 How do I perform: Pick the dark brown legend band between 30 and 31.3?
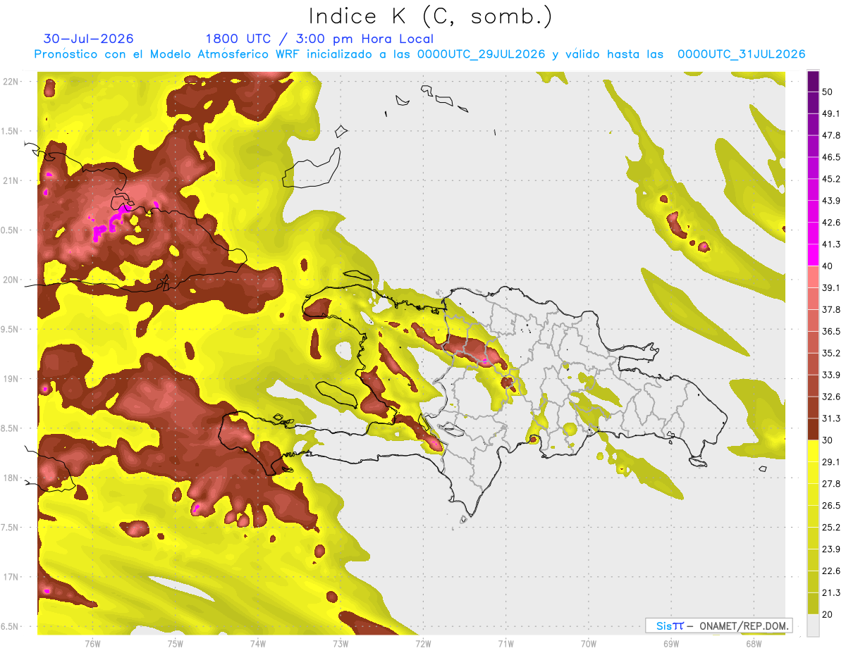813,429
